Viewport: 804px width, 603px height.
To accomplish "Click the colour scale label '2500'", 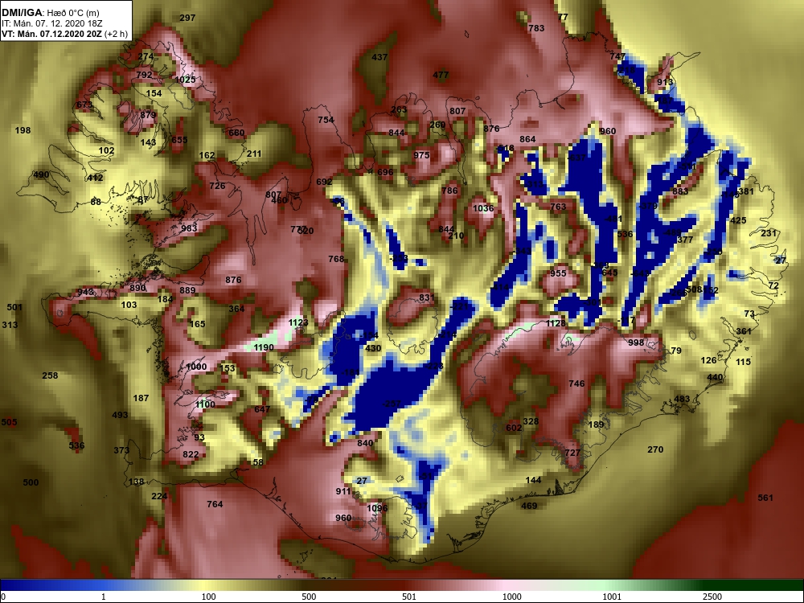I will [712, 597].
